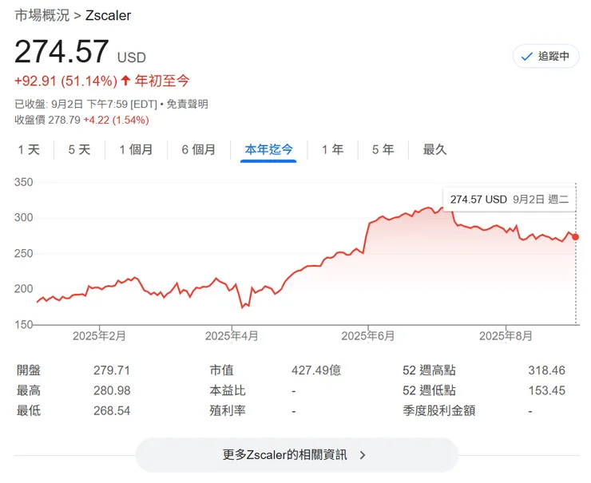Click the 2025年6月 axis label

click(368, 335)
